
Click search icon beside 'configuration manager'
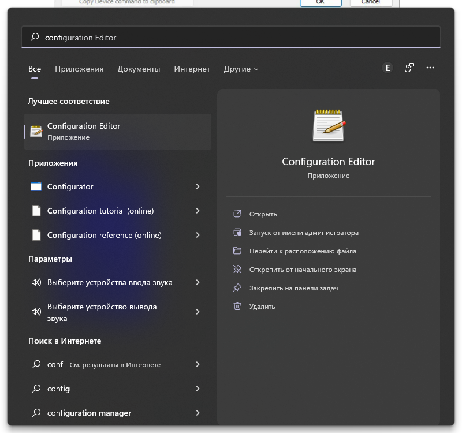click(36, 413)
